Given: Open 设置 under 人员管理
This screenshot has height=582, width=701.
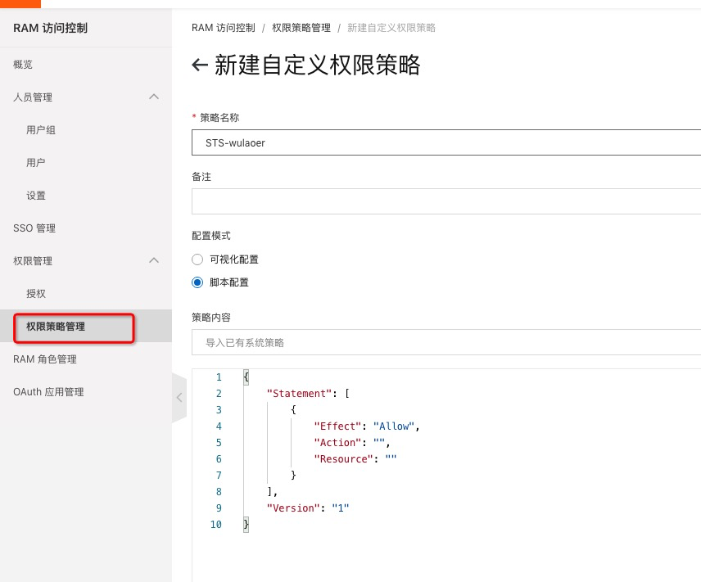Looking at the screenshot, I should point(36,196).
